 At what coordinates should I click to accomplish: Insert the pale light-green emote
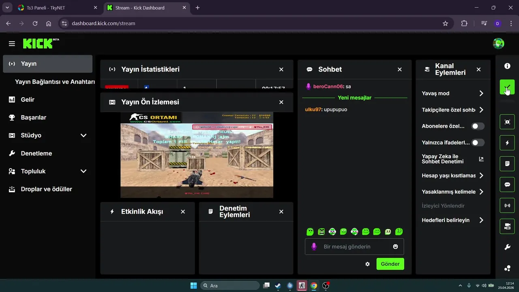388,232
